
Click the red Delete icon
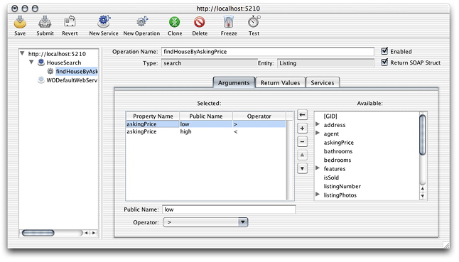(x=200, y=22)
